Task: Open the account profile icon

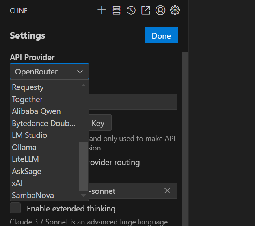Action: tap(160, 10)
